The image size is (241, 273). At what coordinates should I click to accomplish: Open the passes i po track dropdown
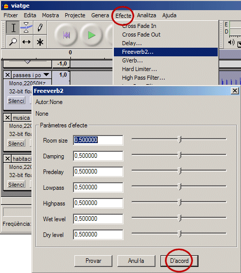pos(46,75)
